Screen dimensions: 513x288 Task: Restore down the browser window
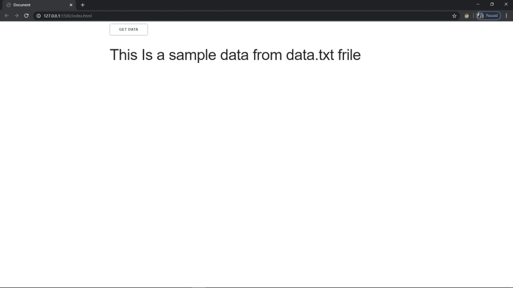(492, 5)
